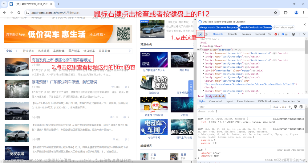Switch to the Network tab
Viewport: 308px width, 163px height.
click(260, 34)
